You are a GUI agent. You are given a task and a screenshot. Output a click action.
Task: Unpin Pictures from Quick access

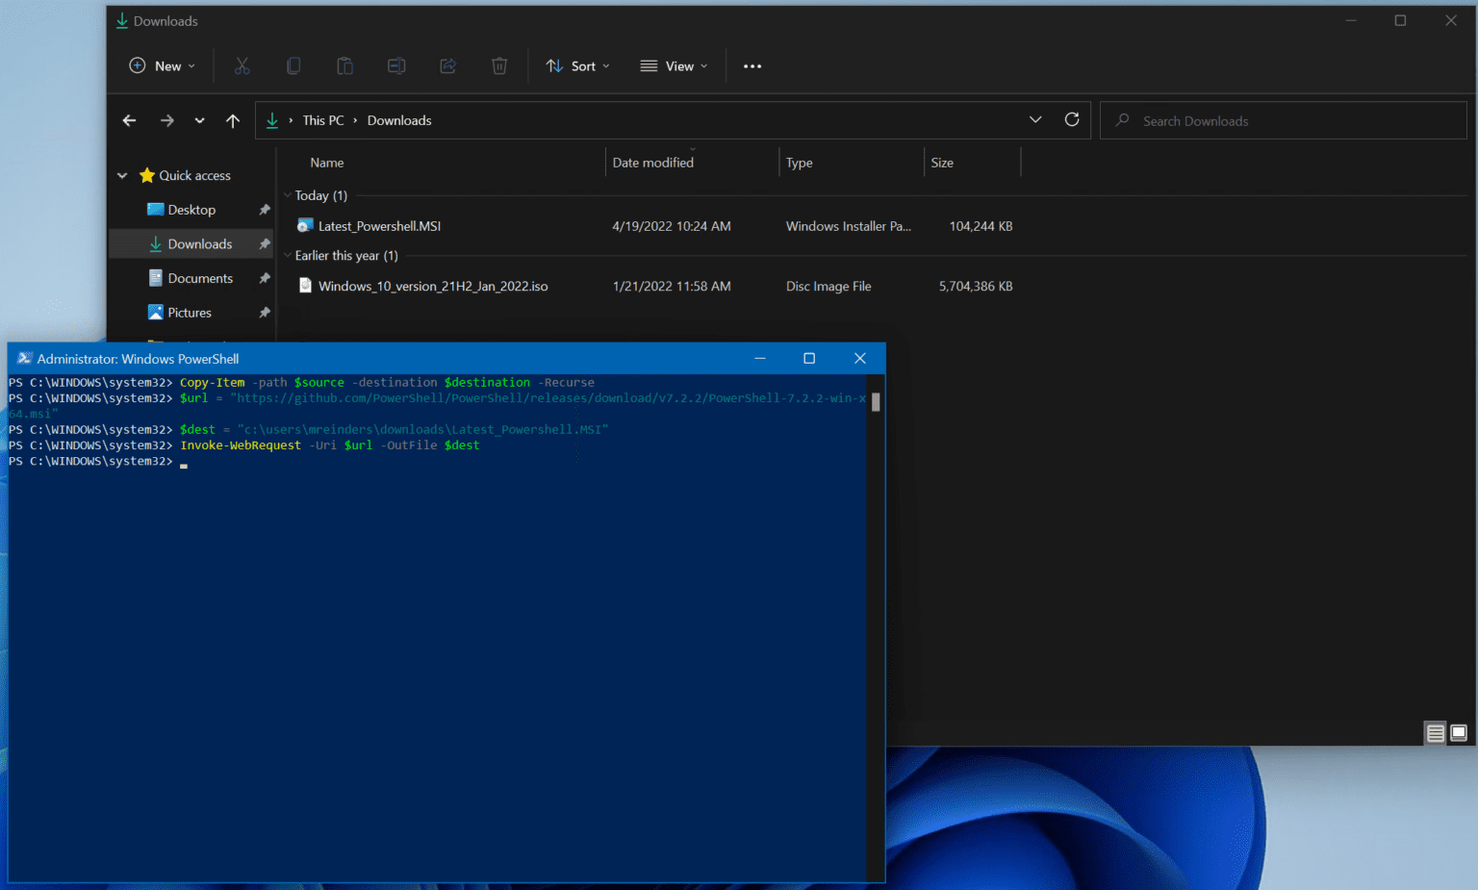click(x=265, y=312)
